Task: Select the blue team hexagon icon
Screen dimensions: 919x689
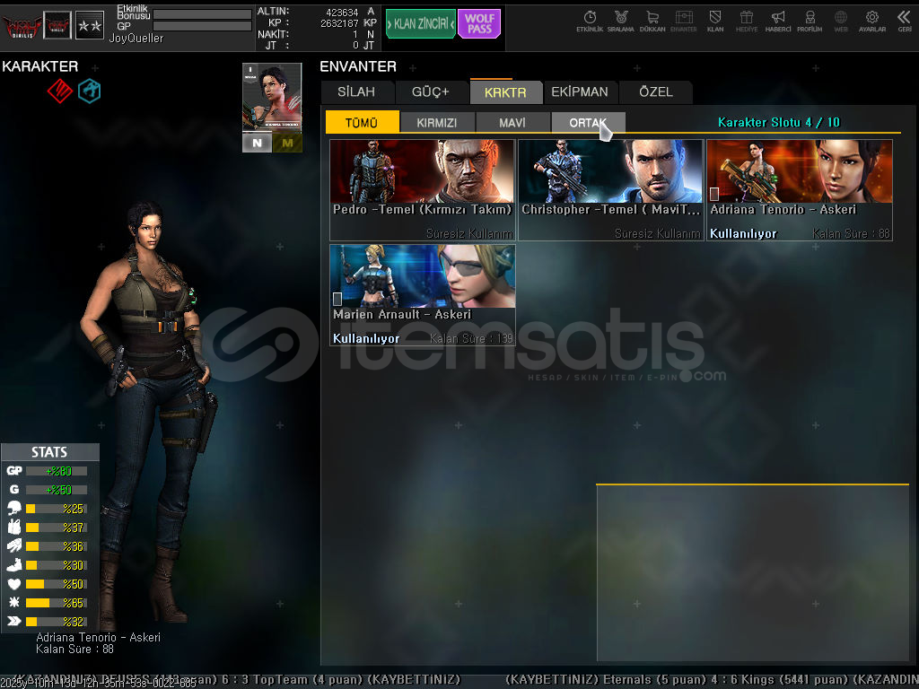Action: point(89,91)
